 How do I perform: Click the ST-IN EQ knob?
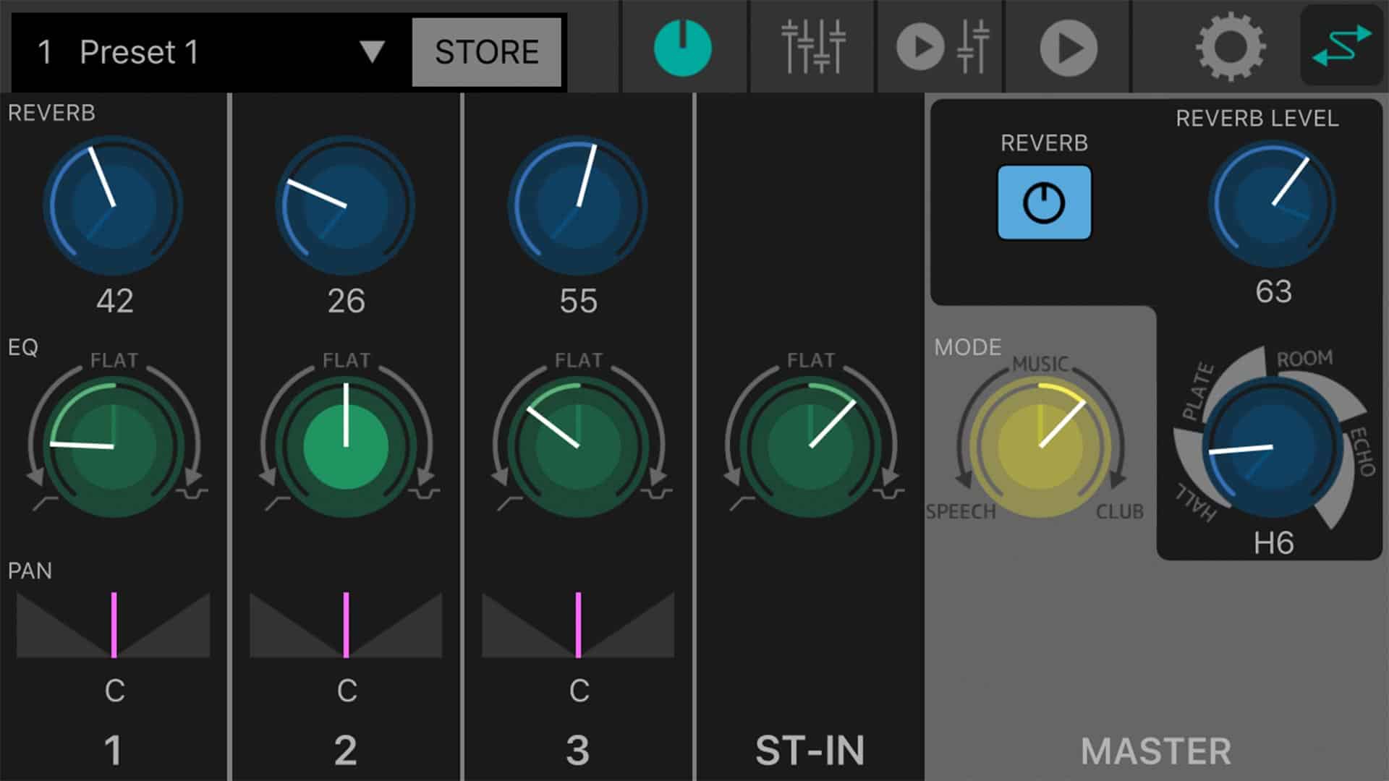tap(810, 446)
